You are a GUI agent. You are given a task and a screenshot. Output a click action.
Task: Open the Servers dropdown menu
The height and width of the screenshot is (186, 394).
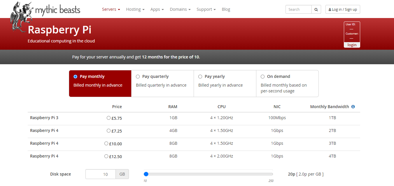pyautogui.click(x=111, y=9)
